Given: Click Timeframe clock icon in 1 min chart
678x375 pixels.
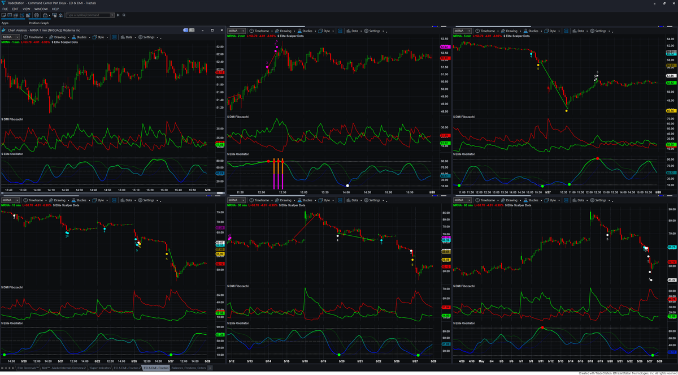Looking at the screenshot, I should (25, 37).
